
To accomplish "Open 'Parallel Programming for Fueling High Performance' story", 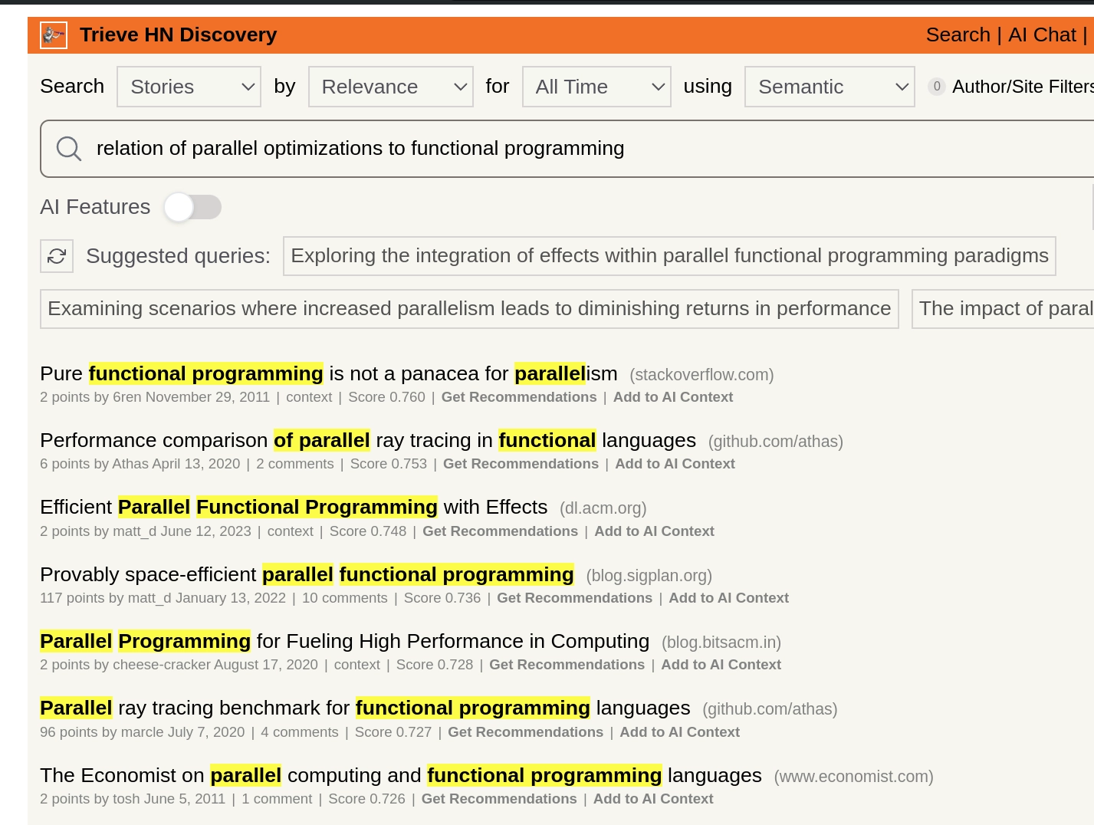I will pyautogui.click(x=345, y=641).
